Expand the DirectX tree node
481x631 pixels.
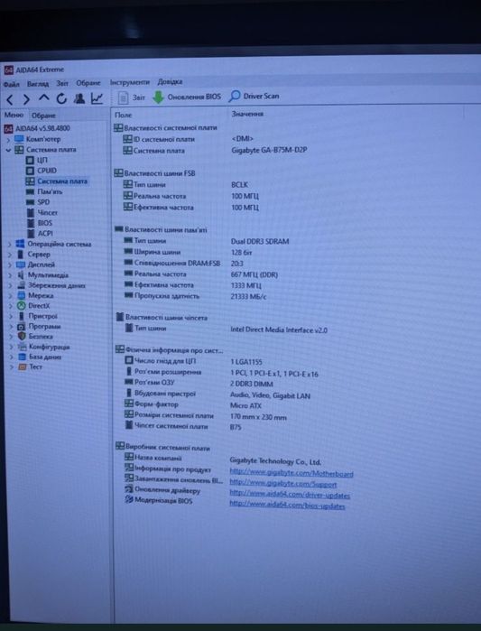point(11,306)
